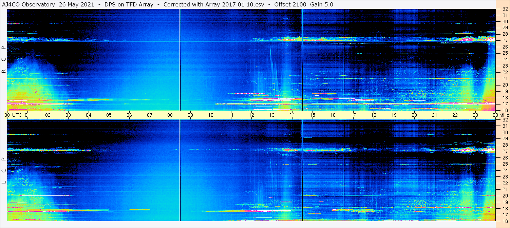510x228 pixels.
Task: Click the UTC label at axis start
Action: [17, 115]
